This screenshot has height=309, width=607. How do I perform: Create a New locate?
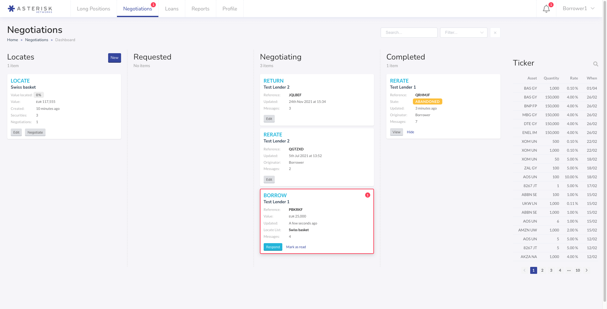point(114,58)
